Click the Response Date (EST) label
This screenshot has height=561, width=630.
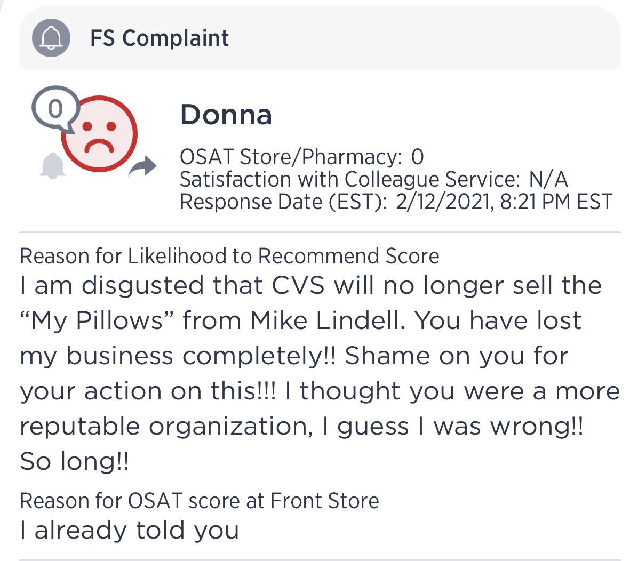283,202
